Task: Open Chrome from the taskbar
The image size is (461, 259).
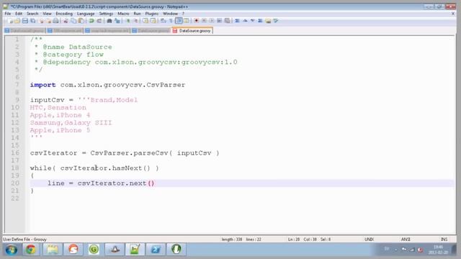Action: (30, 250)
